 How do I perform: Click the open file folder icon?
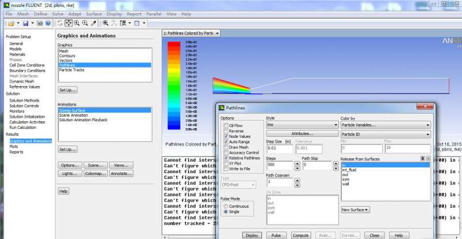(x=10, y=23)
